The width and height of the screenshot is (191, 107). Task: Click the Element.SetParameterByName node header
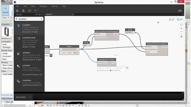[157, 44]
